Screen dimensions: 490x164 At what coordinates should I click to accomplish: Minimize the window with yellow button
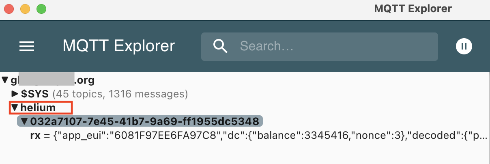pos(25,9)
